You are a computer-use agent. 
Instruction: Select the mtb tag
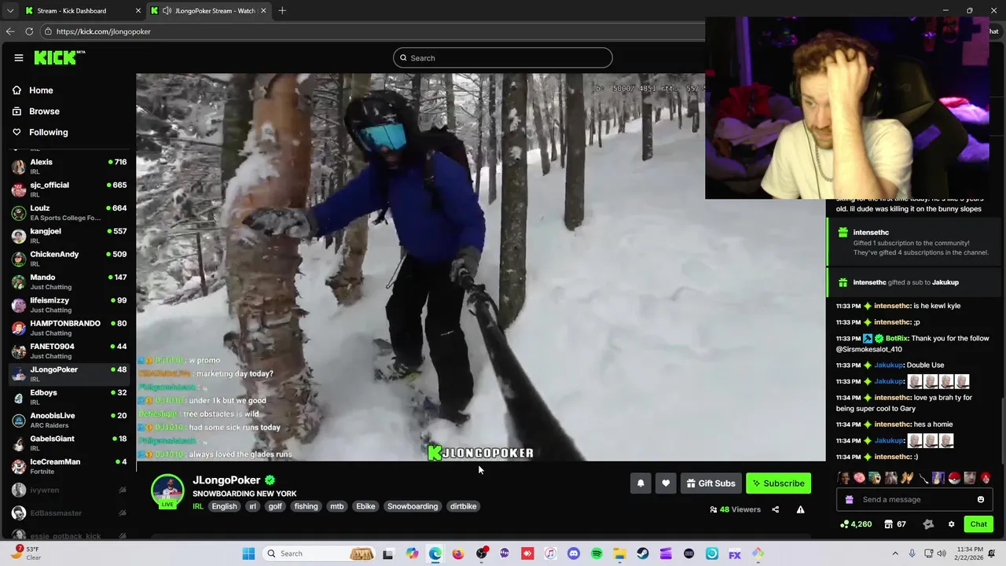click(x=336, y=506)
